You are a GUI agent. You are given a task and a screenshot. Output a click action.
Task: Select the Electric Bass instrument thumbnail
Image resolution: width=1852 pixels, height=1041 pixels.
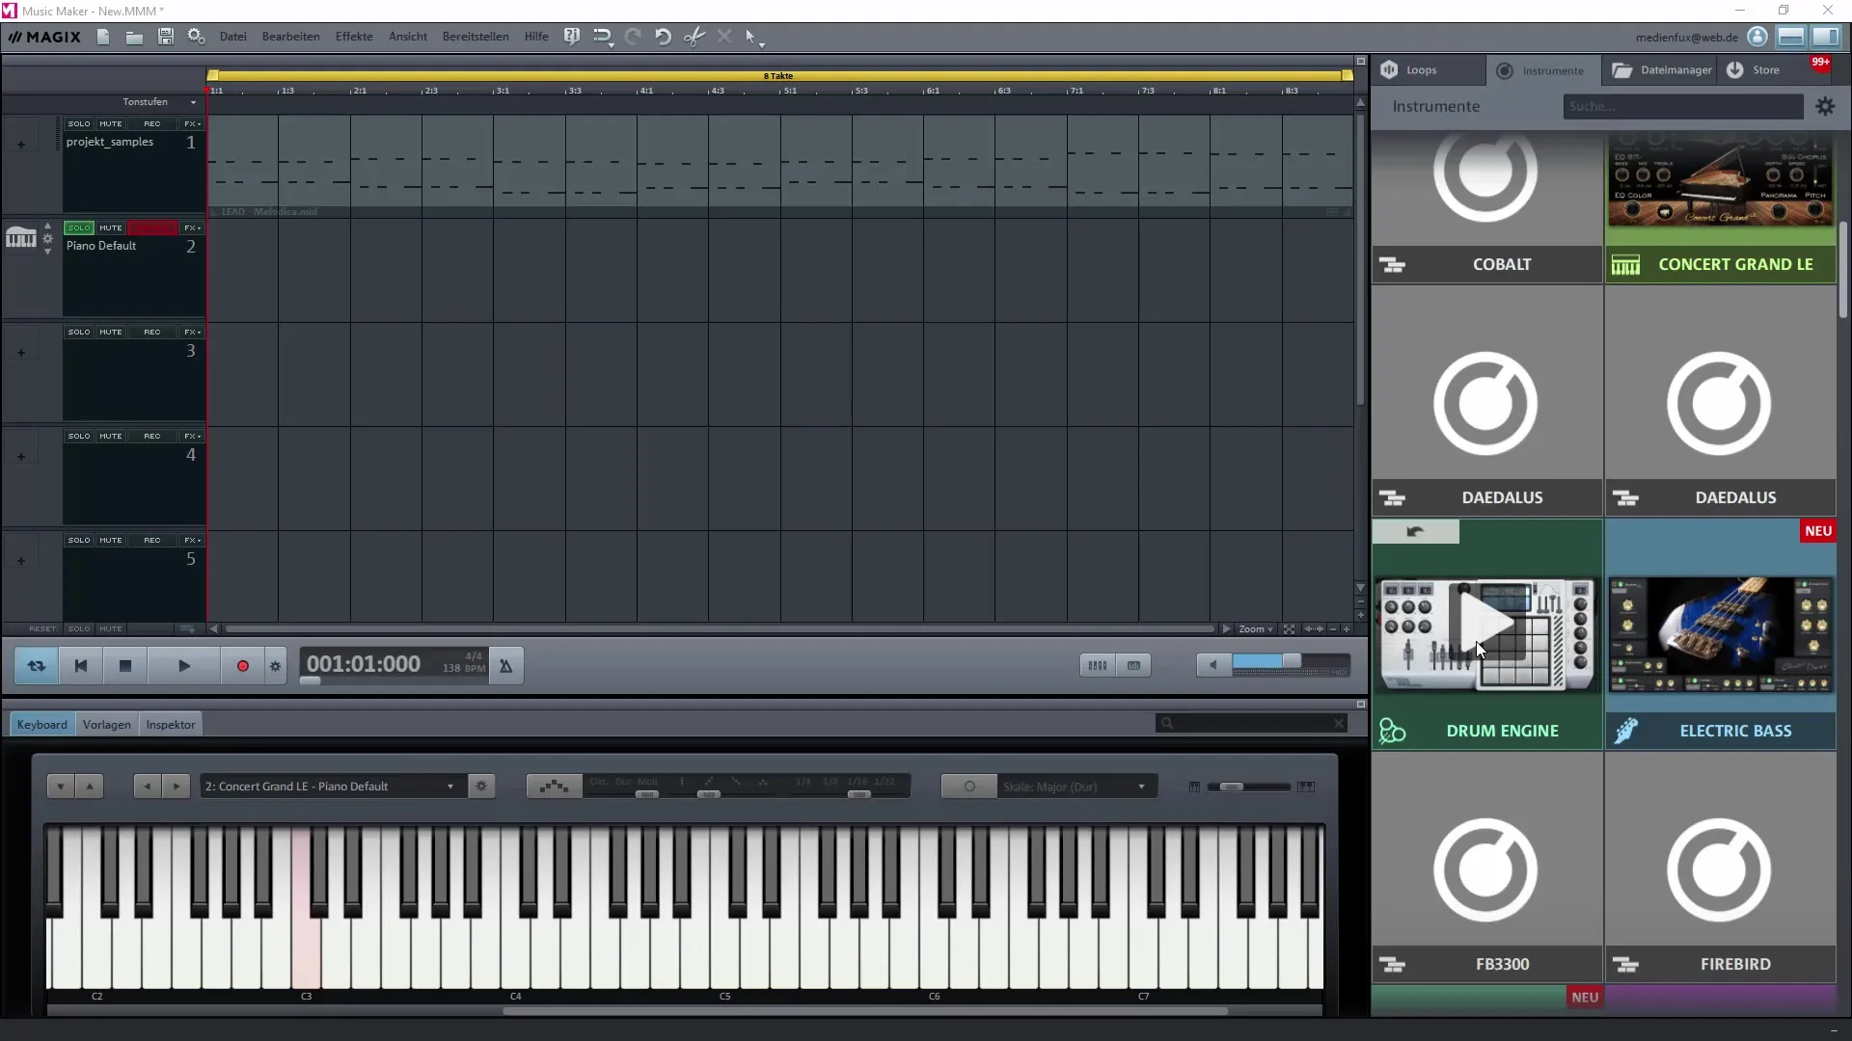tap(1720, 634)
